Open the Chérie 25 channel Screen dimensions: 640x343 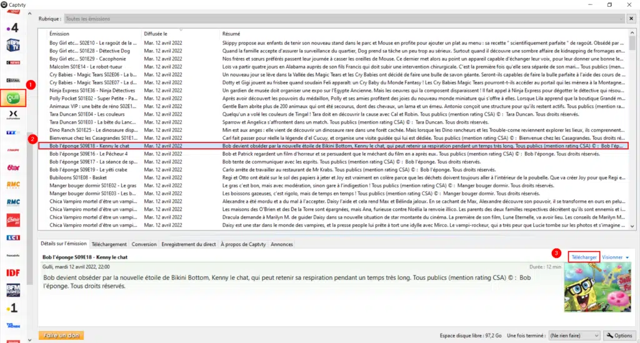pos(13,221)
